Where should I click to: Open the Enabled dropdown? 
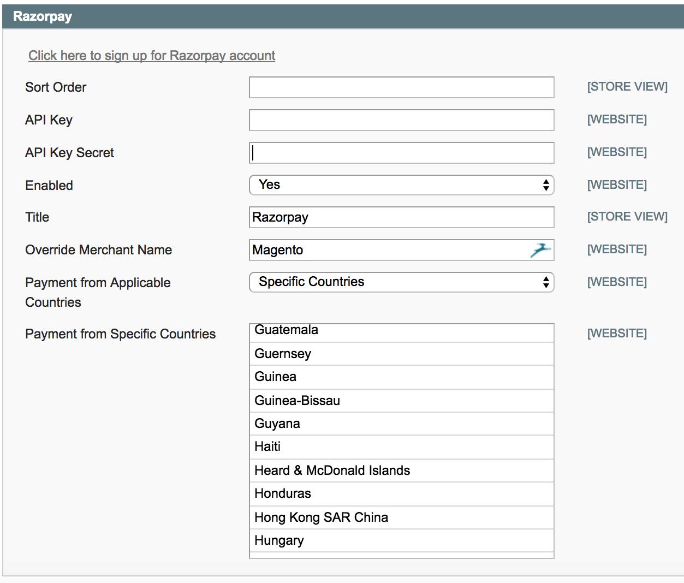[x=401, y=185]
